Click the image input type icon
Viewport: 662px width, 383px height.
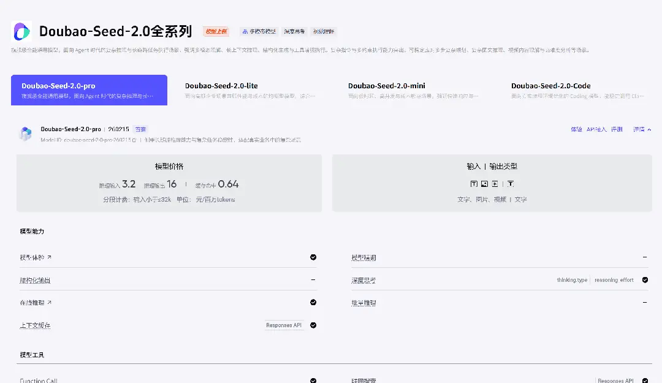click(x=484, y=184)
